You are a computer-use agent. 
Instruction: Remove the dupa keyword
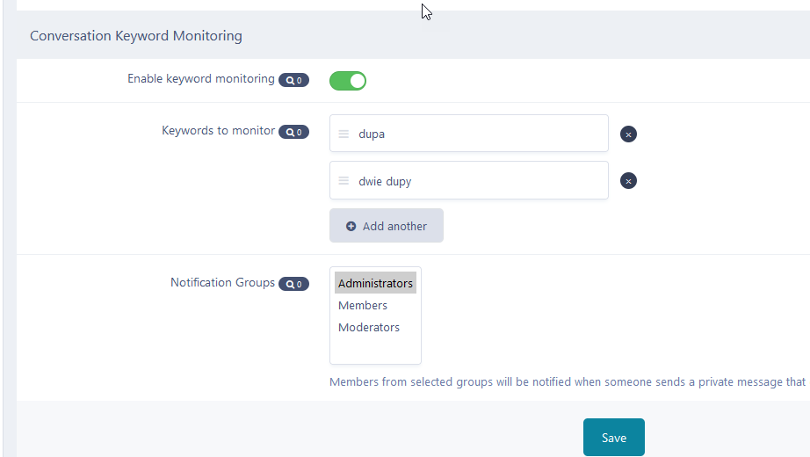click(628, 134)
